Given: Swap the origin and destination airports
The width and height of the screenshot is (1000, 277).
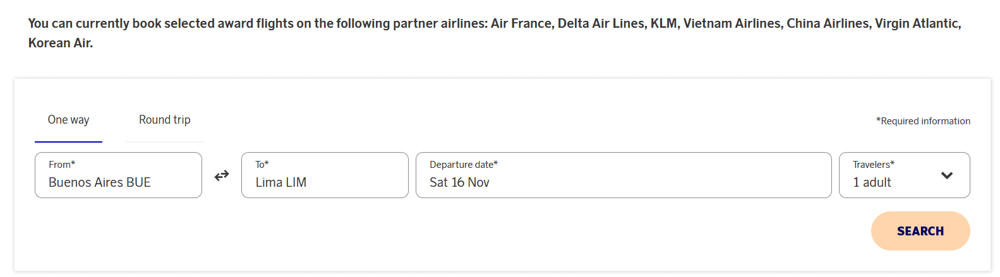Looking at the screenshot, I should pos(222,175).
